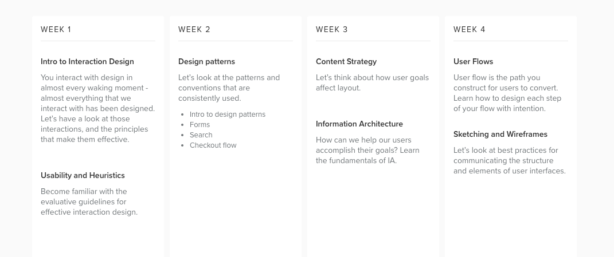Viewport: 614px width, 257px height.
Task: Click the wireframes best practices description
Action: click(x=510, y=160)
